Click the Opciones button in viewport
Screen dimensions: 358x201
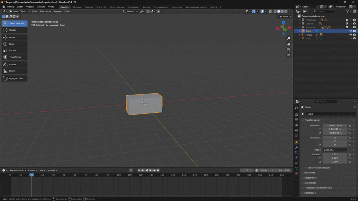click(284, 16)
